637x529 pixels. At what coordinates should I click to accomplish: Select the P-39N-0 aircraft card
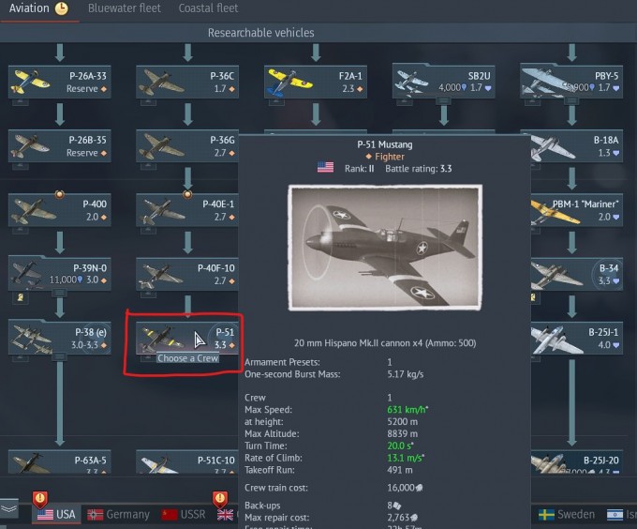60,274
